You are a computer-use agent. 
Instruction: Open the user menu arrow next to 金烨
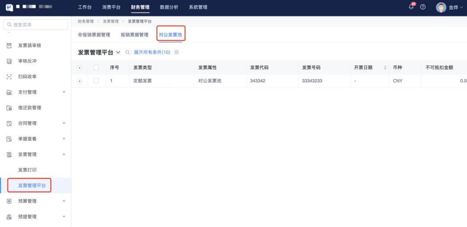click(462, 7)
